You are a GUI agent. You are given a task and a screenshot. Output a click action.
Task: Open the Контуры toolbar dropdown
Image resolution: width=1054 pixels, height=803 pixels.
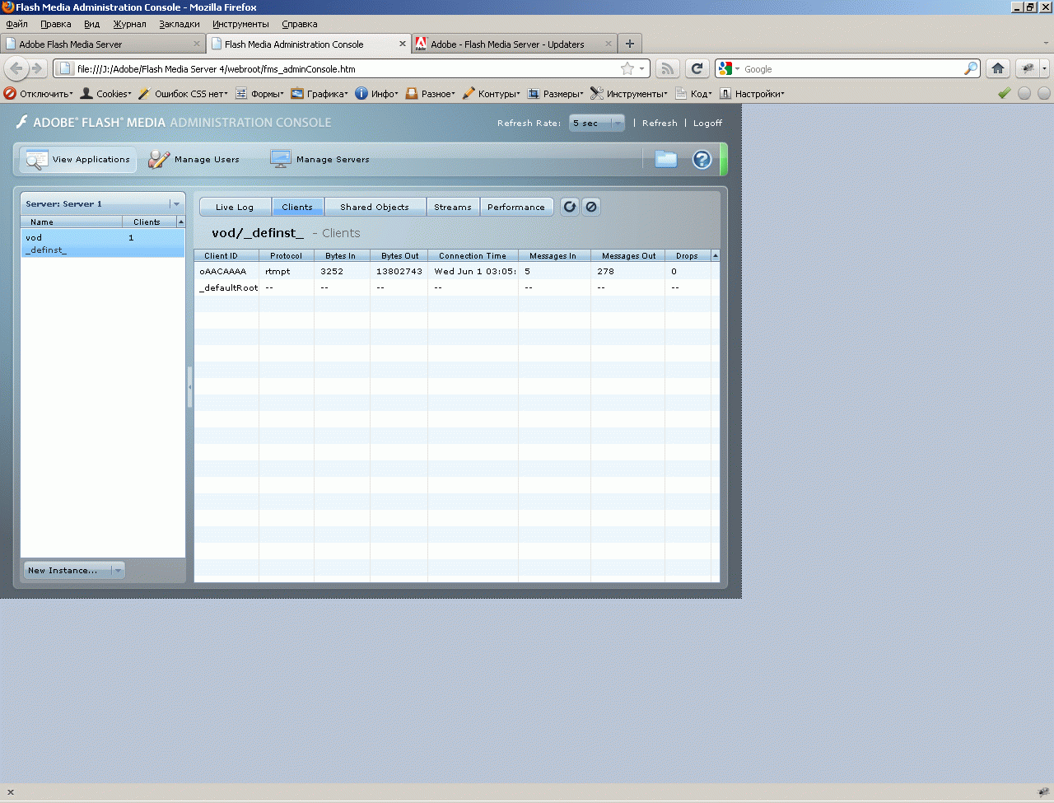tap(492, 93)
